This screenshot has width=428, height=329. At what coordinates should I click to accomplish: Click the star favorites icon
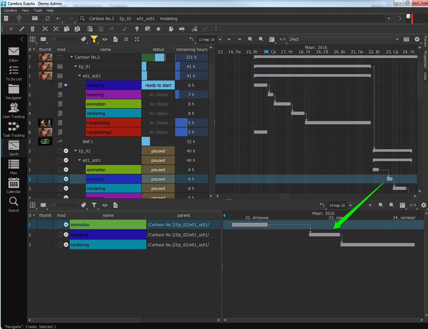158,29
